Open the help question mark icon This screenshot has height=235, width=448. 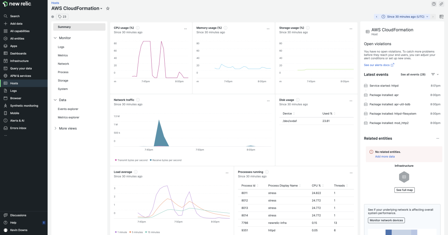click(x=434, y=4)
